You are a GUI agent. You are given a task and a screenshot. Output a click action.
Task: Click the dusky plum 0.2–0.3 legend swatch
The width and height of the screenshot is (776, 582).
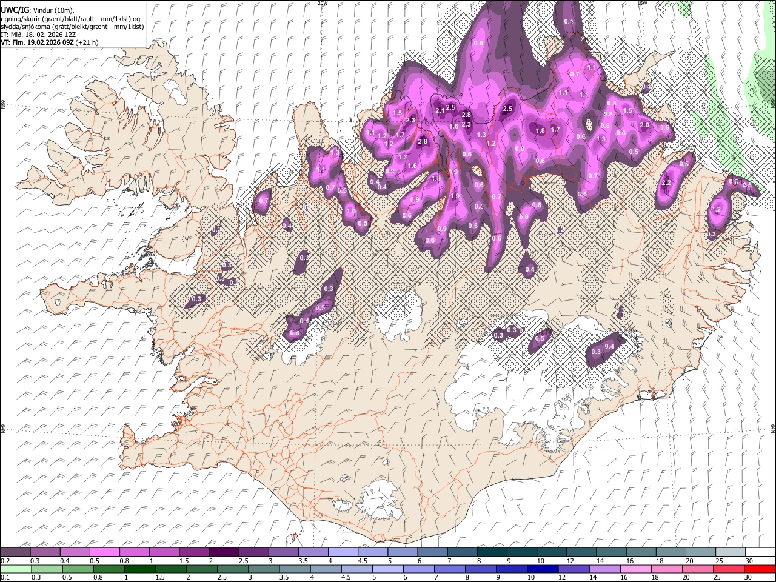pos(15,552)
